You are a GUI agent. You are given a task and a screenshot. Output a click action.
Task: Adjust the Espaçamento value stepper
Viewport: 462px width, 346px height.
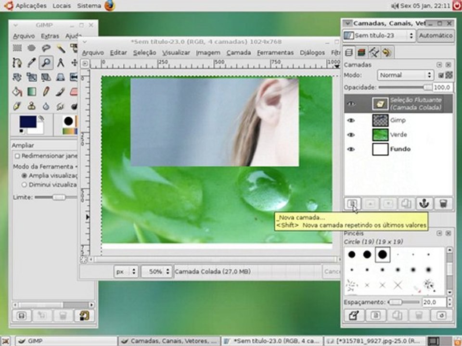pos(450,302)
